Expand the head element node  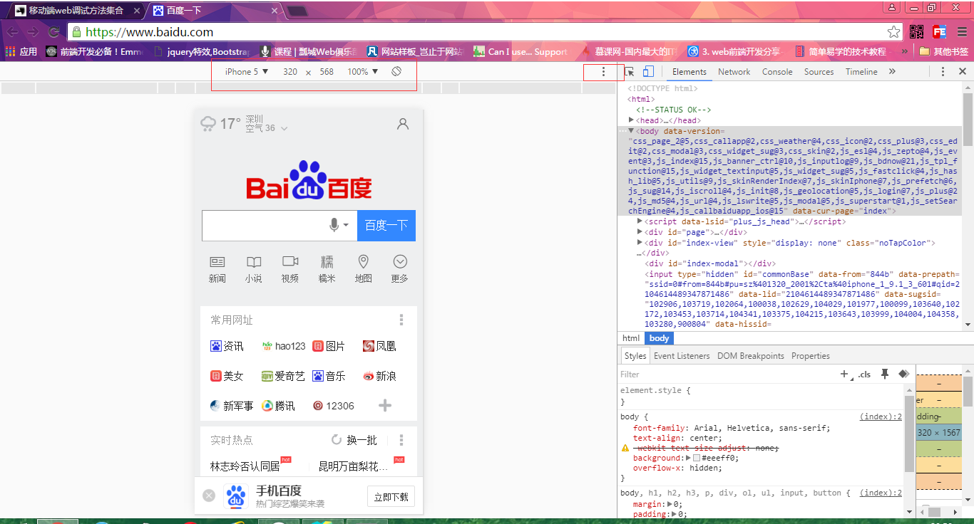coord(632,120)
